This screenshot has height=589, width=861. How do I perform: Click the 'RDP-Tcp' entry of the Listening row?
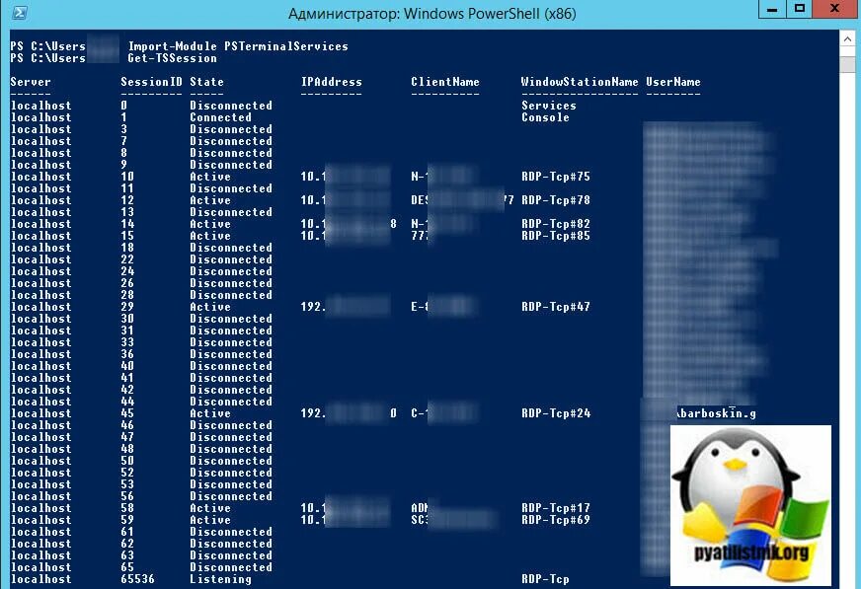pyautogui.click(x=545, y=579)
